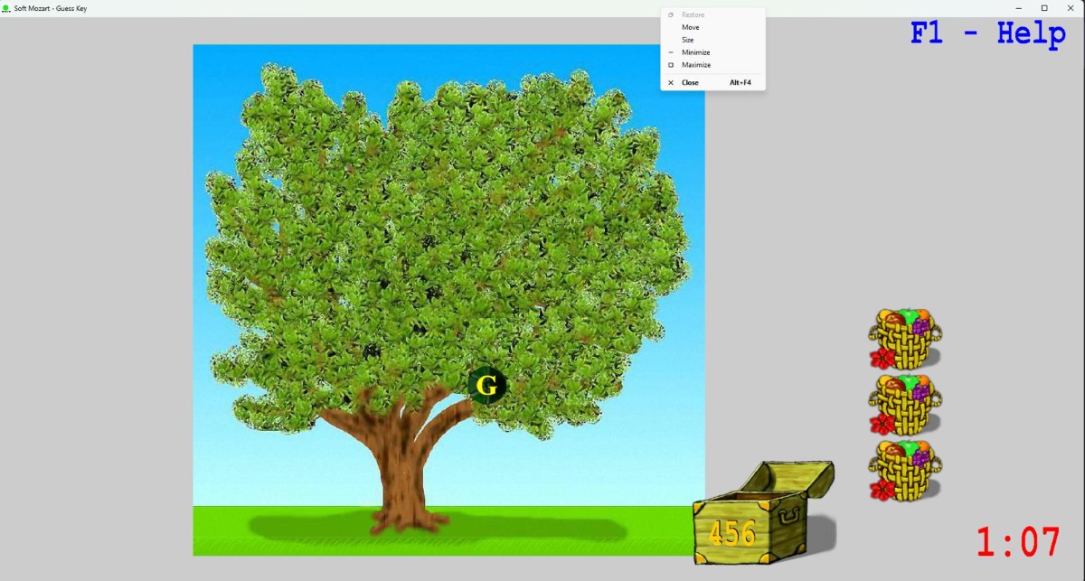Click the F1 - Help text
This screenshot has width=1085, height=581.
point(988,34)
